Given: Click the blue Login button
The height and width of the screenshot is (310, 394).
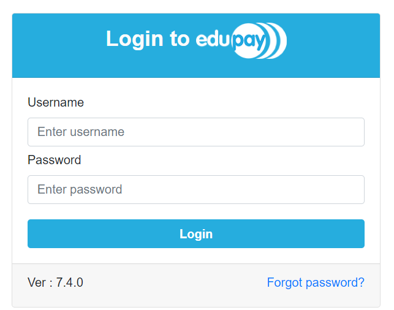Looking at the screenshot, I should pyautogui.click(x=196, y=233).
